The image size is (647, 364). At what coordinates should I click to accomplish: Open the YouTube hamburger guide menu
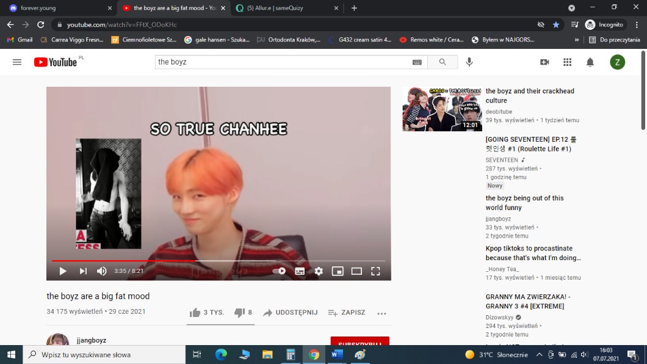(17, 62)
